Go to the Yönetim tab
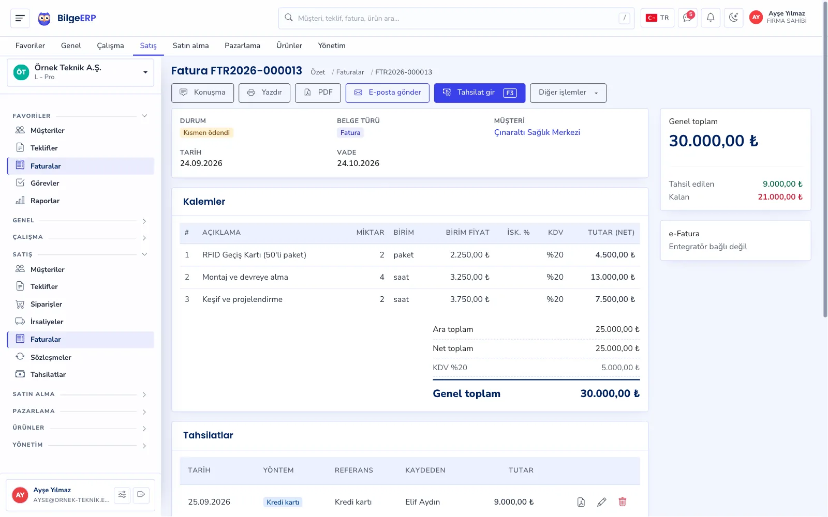This screenshot has width=828, height=517. pyautogui.click(x=332, y=45)
